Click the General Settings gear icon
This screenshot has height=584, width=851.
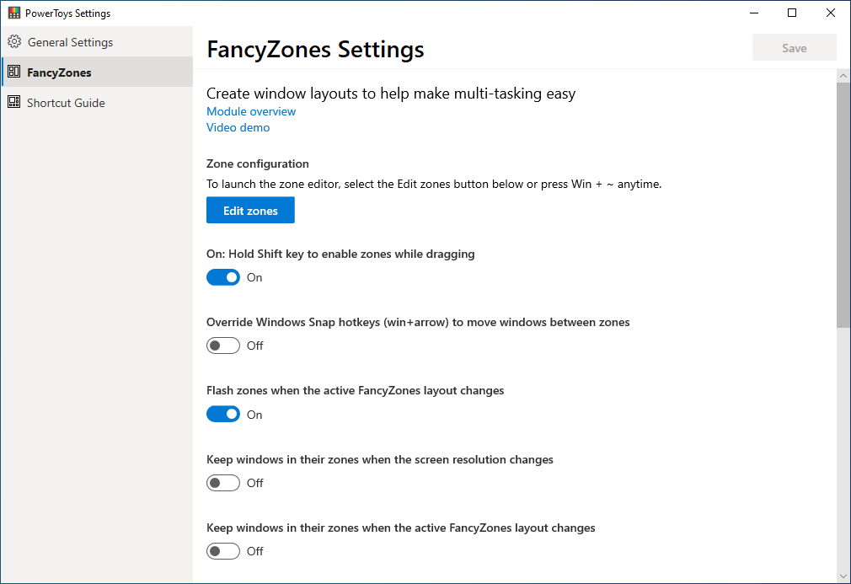(x=14, y=42)
